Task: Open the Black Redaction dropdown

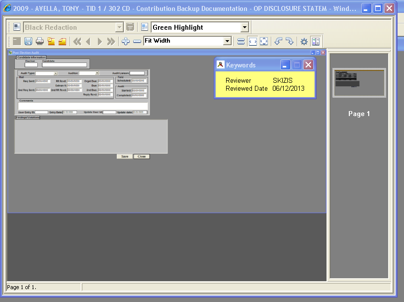Action: pos(119,27)
